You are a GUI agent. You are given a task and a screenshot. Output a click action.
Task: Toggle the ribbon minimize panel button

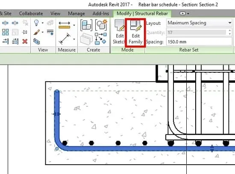(182, 14)
